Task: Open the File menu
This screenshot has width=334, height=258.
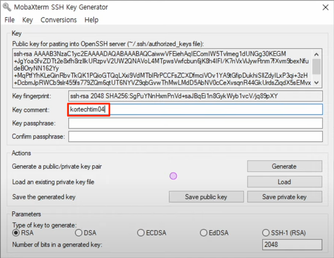Action: [9, 20]
